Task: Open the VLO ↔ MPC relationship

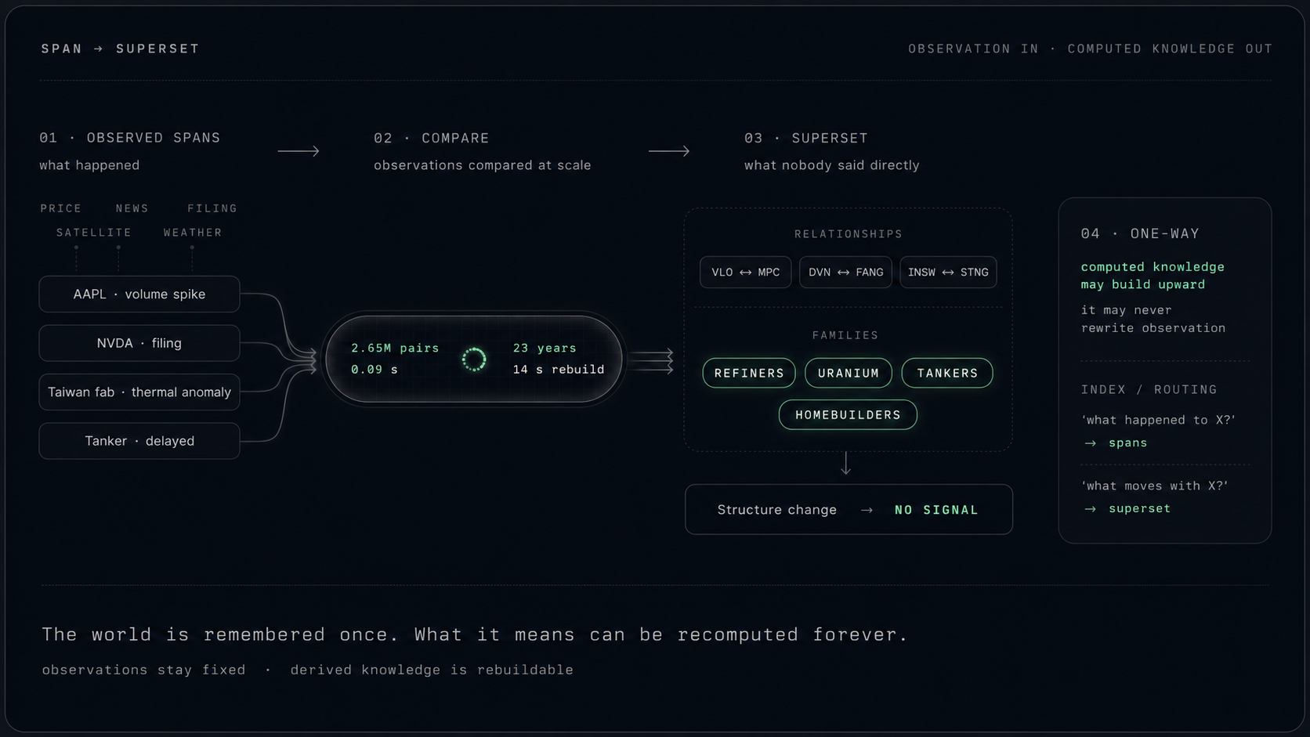Action: coord(745,272)
